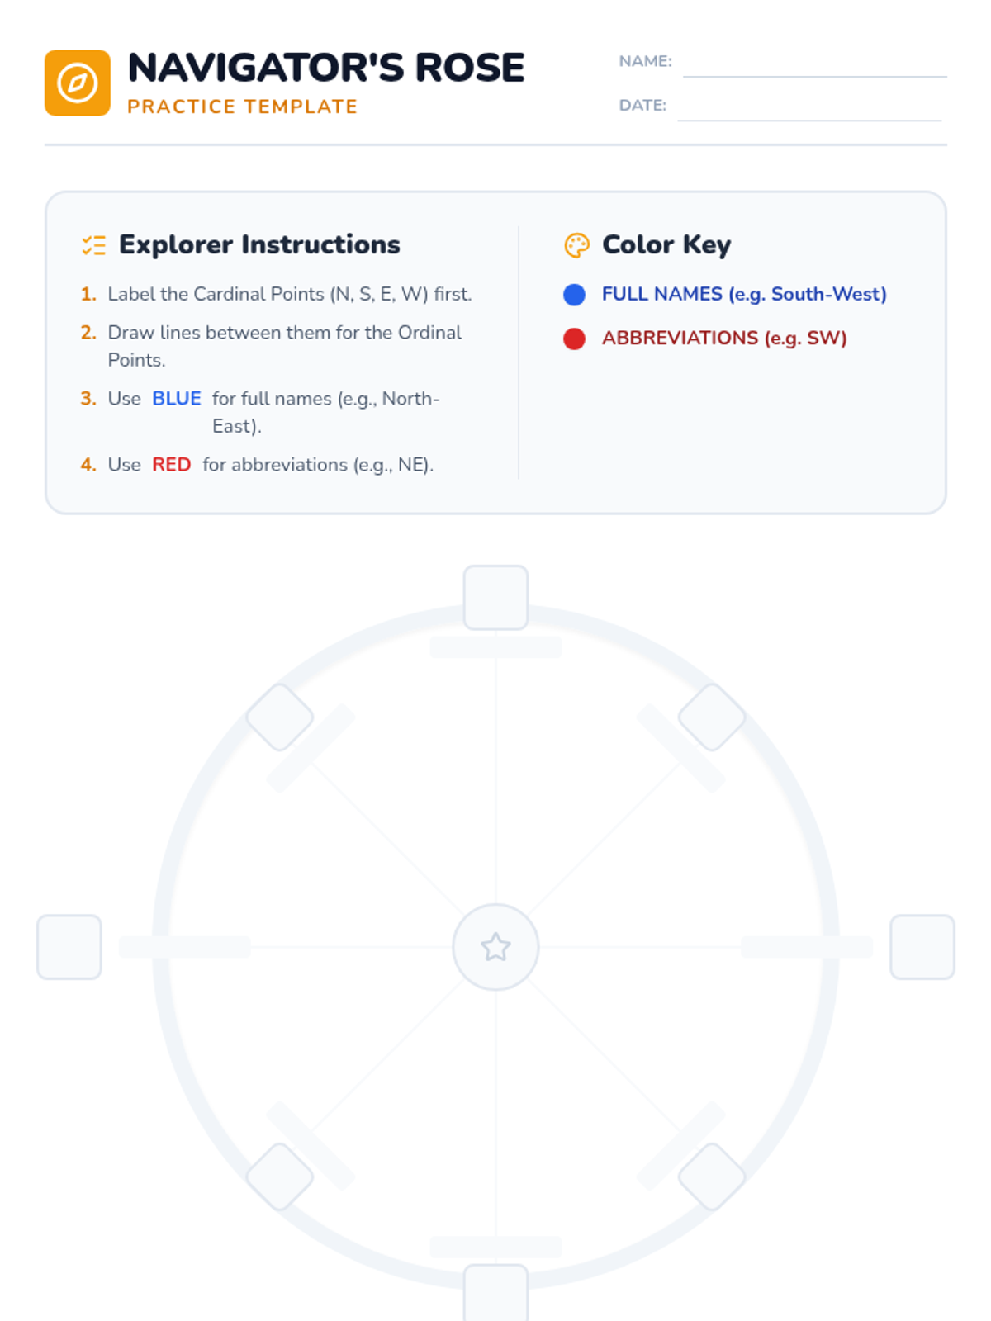Click the palette icon beside Color Key
The width and height of the screenshot is (991, 1321).
tap(576, 245)
